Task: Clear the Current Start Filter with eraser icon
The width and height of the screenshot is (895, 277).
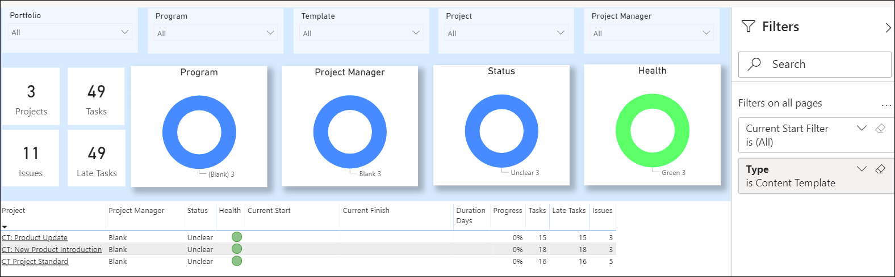Action: [x=880, y=129]
